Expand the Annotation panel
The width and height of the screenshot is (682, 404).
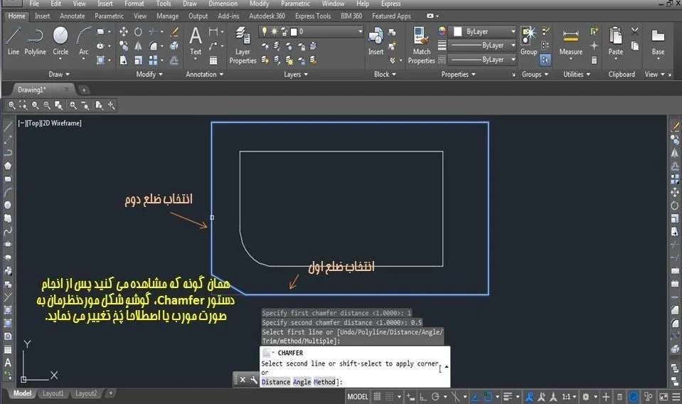tap(204, 75)
